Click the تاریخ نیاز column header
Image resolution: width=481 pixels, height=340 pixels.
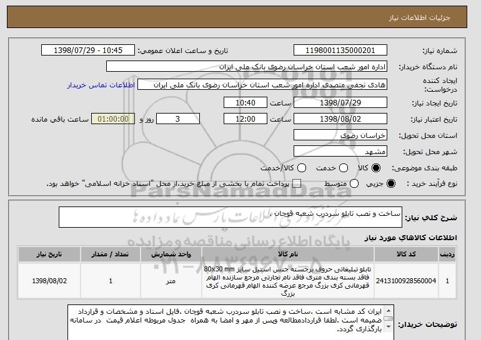(49, 255)
